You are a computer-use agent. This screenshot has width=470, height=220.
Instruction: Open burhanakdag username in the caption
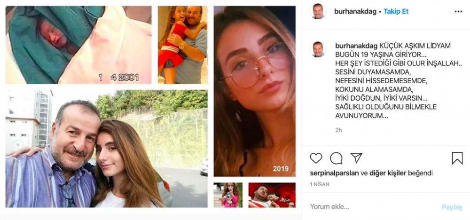[356, 46]
